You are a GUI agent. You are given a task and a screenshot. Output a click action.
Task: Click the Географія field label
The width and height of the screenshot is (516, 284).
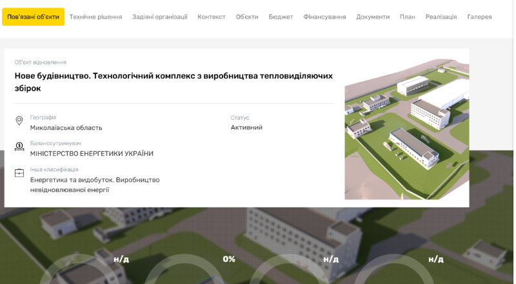click(43, 117)
